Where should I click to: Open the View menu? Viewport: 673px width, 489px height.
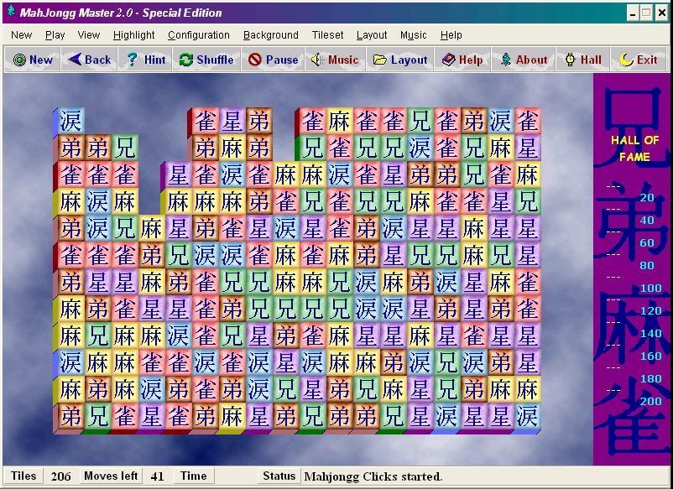89,35
